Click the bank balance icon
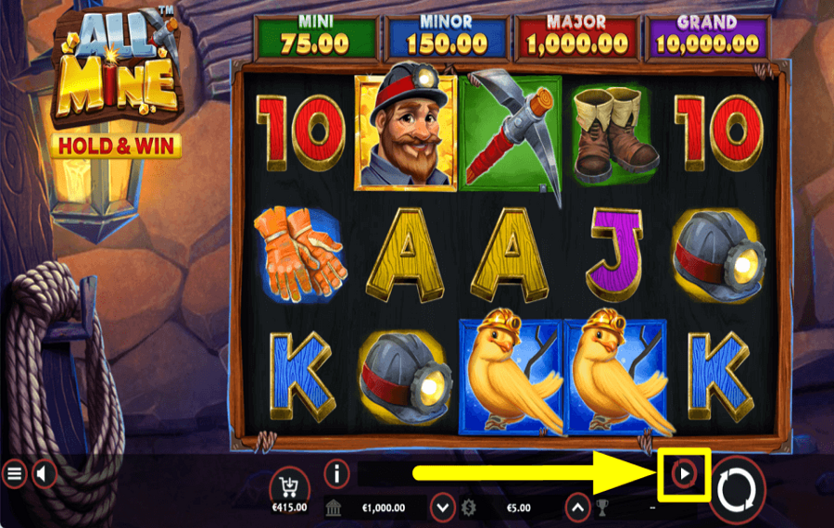Viewport: 834px width, 528px height. (334, 508)
